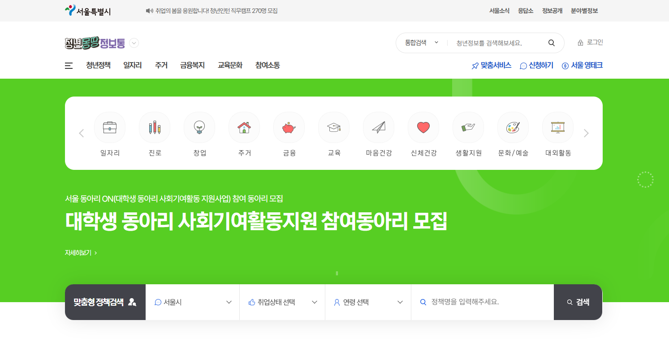The width and height of the screenshot is (669, 354).
Task: Select the 대외활동 presentation icon
Action: click(x=558, y=127)
